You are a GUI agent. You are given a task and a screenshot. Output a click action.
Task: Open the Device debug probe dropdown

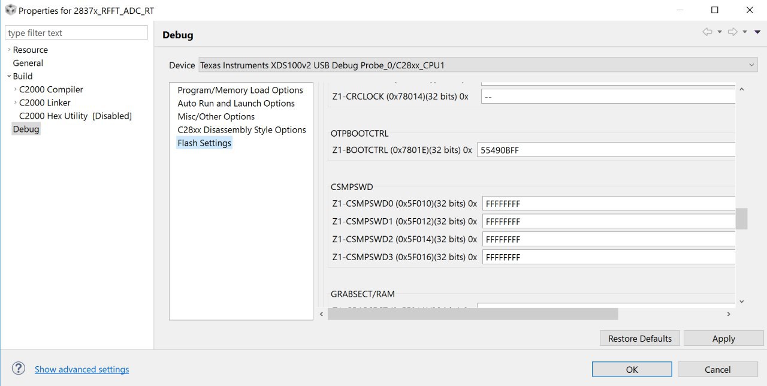pyautogui.click(x=752, y=65)
